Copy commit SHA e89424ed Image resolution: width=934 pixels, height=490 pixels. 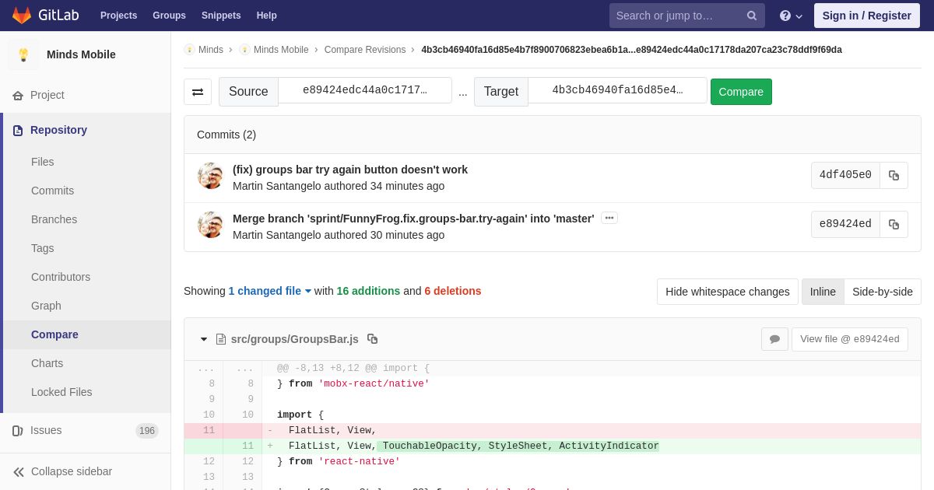click(894, 224)
